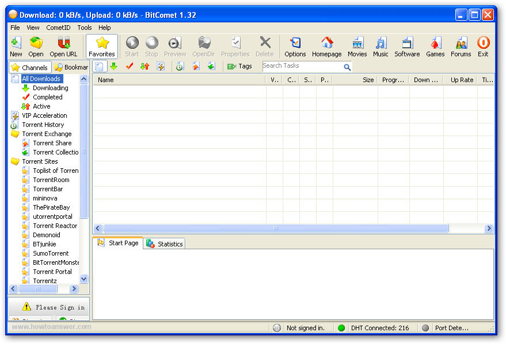Image resolution: width=506 pixels, height=344 pixels.
Task: Open the Help menu
Action: pos(105,28)
